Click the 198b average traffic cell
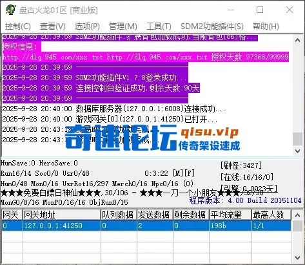 230,226
